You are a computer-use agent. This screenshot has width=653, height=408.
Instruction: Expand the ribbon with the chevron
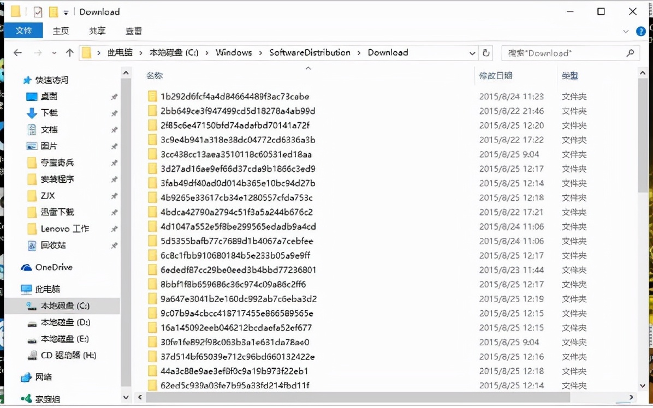coord(626,32)
